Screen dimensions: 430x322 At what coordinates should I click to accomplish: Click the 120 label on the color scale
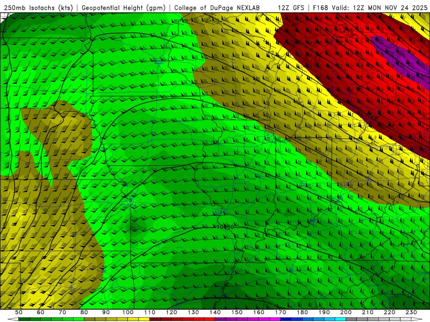click(x=171, y=312)
